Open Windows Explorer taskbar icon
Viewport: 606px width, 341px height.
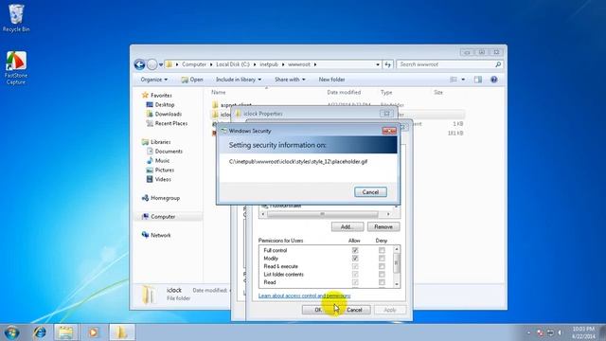pyautogui.click(x=65, y=332)
